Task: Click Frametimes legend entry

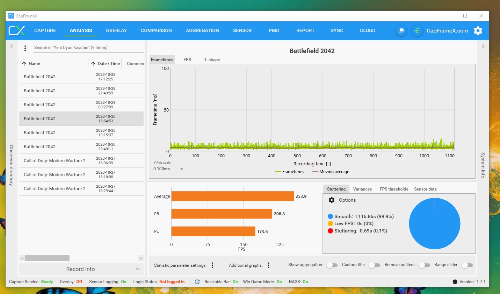Action: point(290,172)
